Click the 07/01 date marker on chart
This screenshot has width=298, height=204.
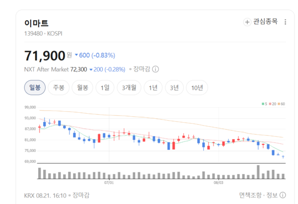(109, 183)
